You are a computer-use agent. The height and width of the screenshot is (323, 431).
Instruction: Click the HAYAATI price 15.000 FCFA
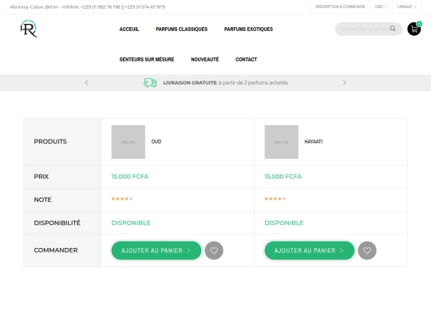[283, 176]
